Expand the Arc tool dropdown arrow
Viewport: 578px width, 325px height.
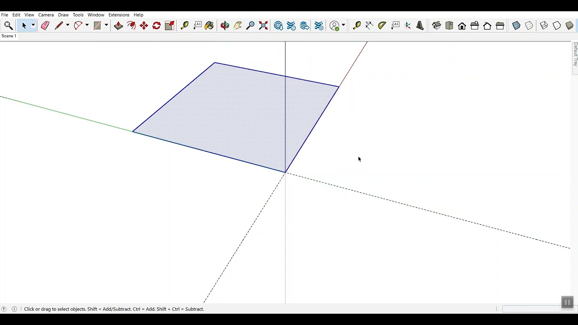pos(87,26)
